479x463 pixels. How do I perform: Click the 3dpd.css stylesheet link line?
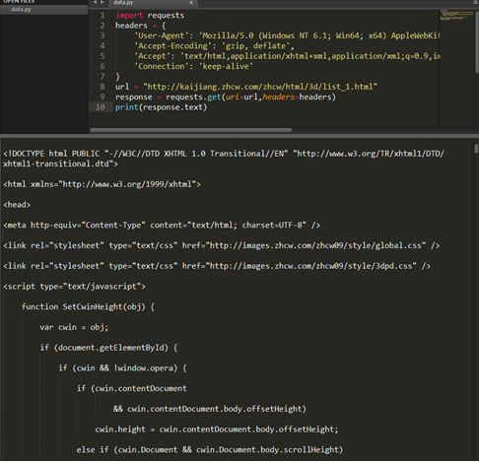(217, 266)
